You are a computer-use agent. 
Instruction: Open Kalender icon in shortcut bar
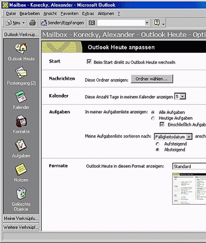coord(21,97)
